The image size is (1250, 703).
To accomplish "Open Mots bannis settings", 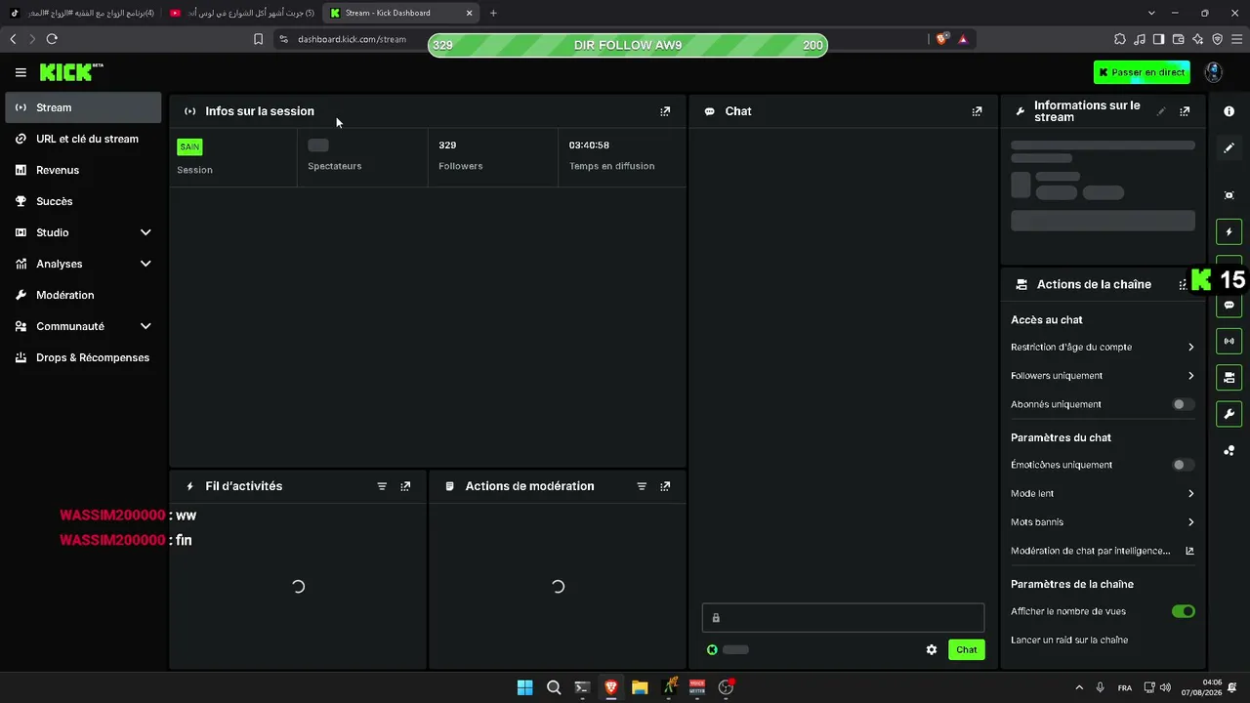I will 1103,522.
